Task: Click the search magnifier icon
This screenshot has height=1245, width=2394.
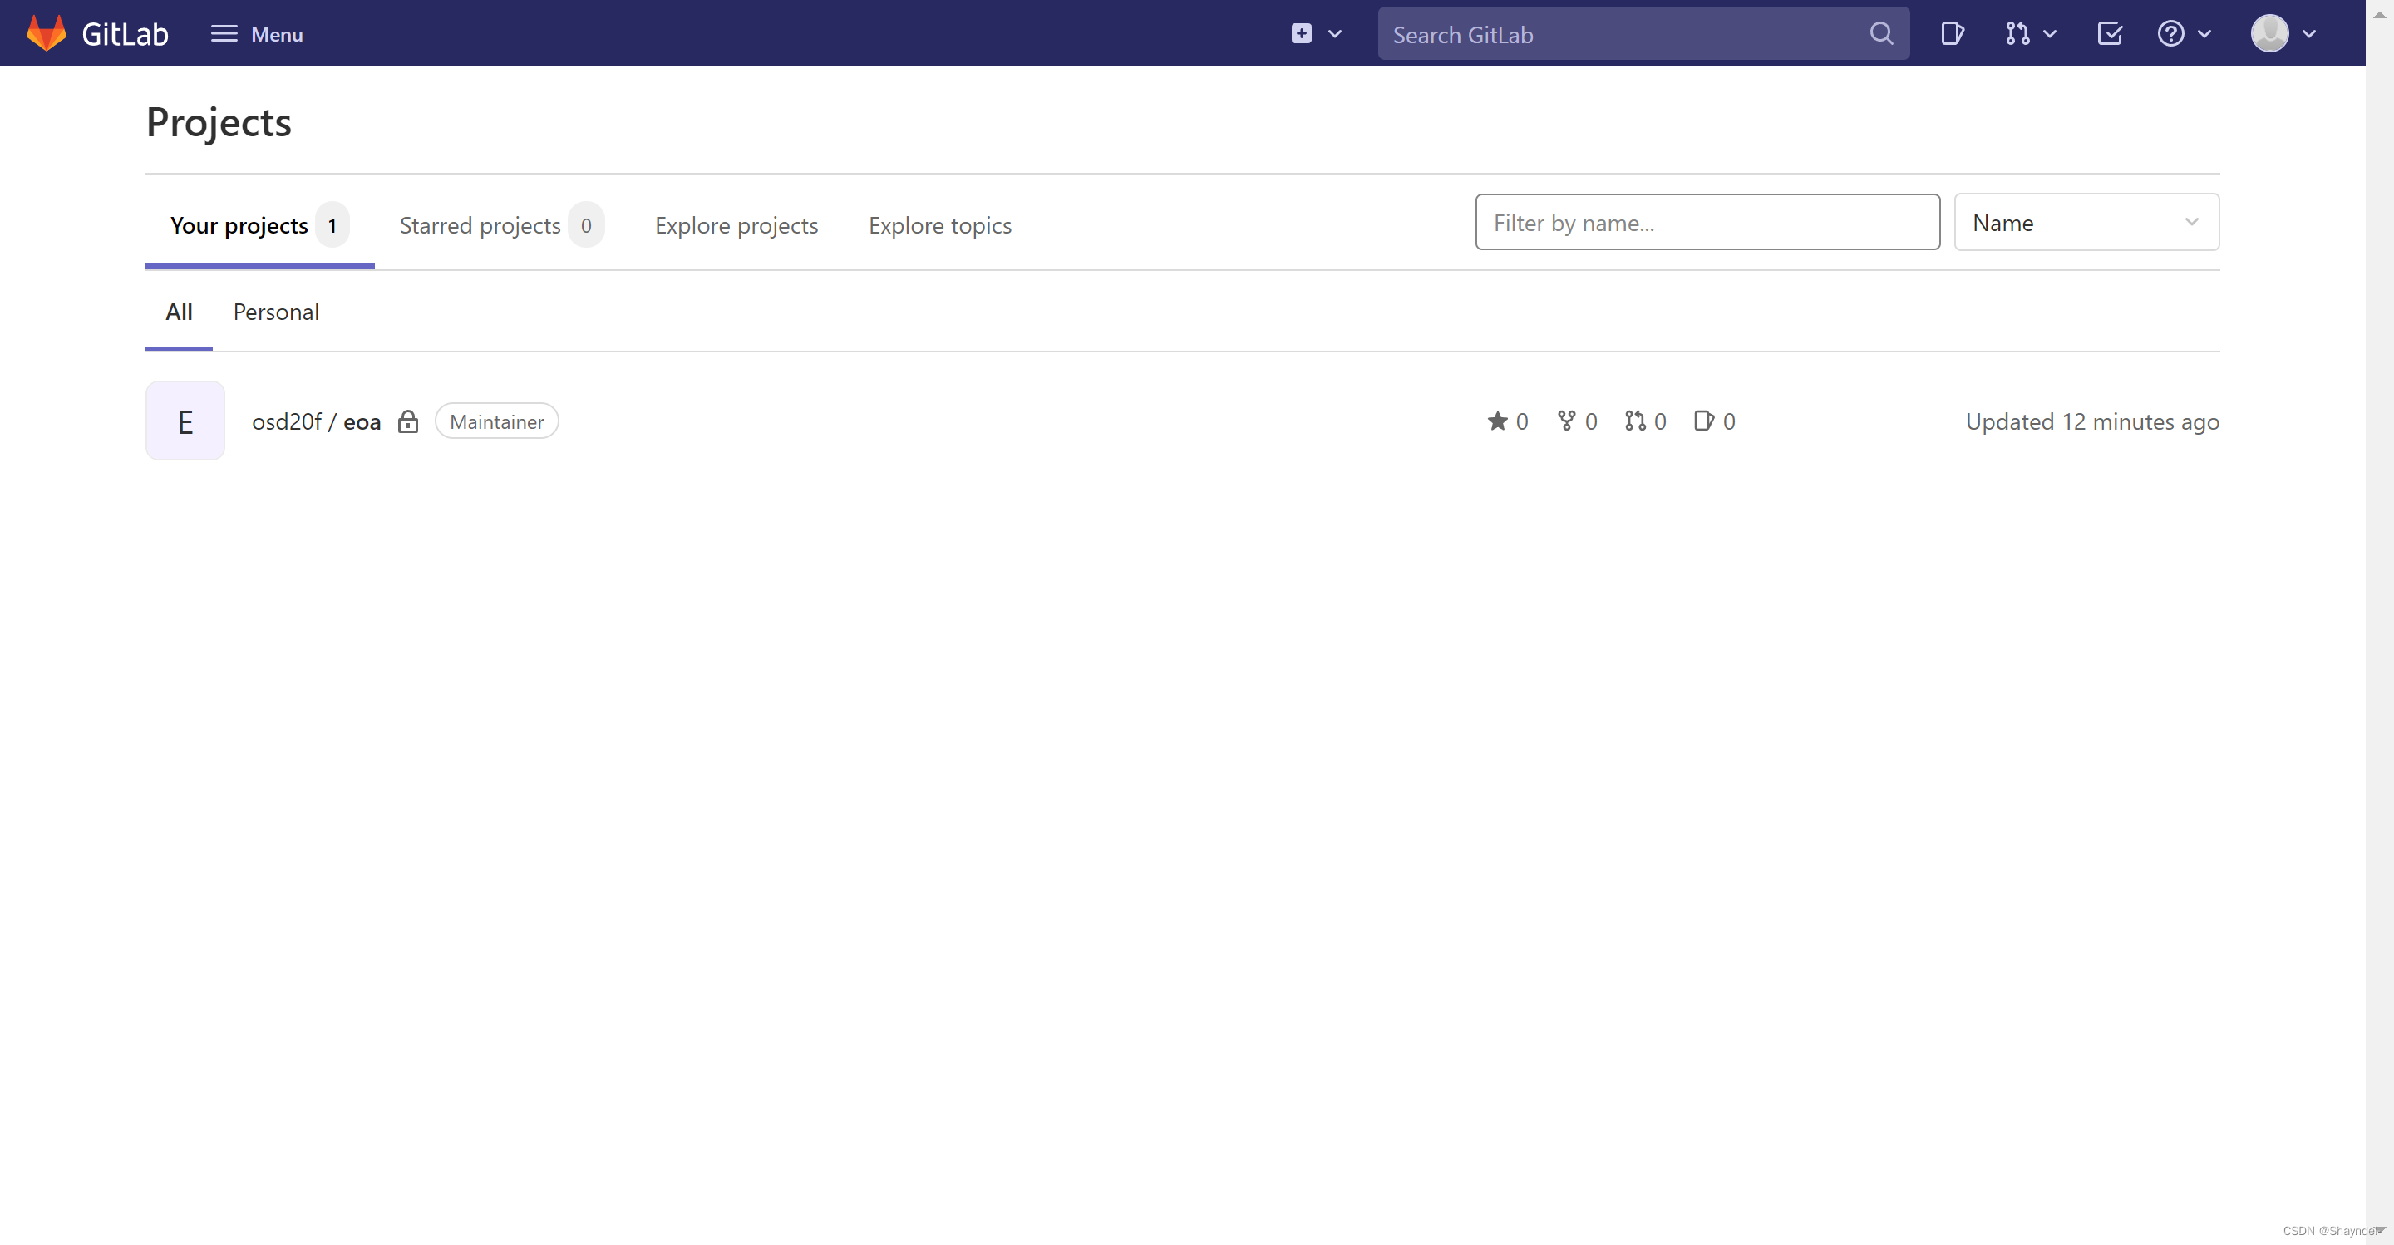Action: pos(1881,34)
